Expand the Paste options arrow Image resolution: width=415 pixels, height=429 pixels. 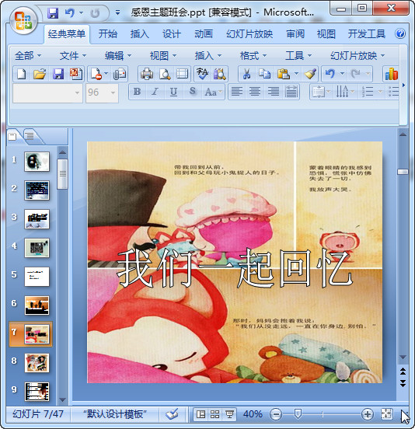(x=296, y=74)
